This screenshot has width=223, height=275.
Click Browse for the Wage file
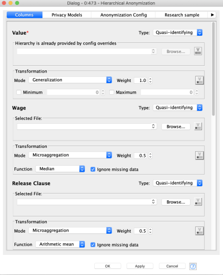coord(176,127)
